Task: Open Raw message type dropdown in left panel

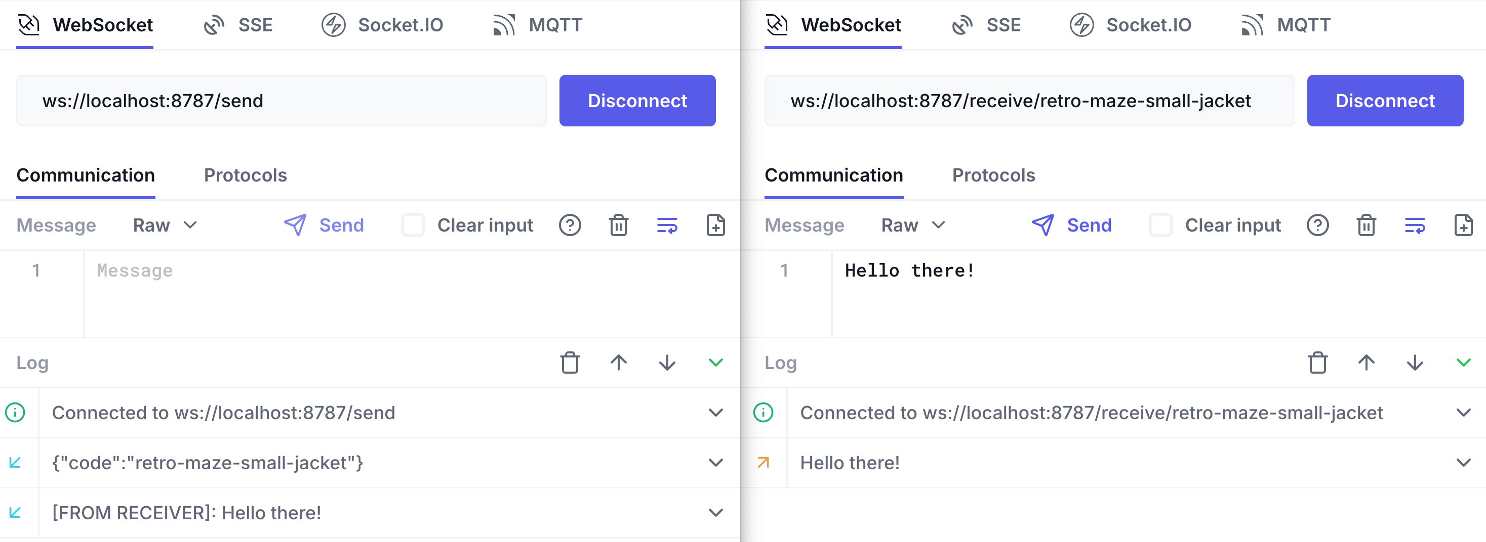Action: click(165, 225)
